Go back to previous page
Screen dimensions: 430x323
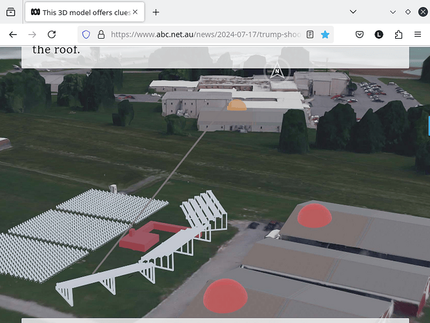click(13, 34)
